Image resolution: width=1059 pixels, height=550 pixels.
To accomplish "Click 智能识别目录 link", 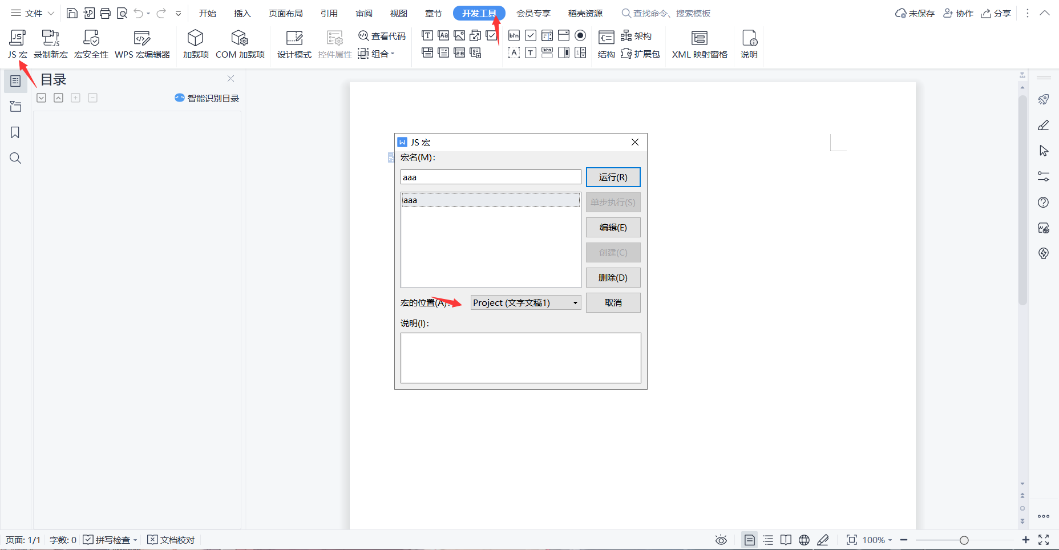I will 207,98.
